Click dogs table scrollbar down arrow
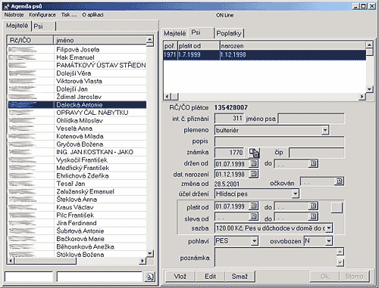This screenshot has width=379, height=288. coord(369,89)
